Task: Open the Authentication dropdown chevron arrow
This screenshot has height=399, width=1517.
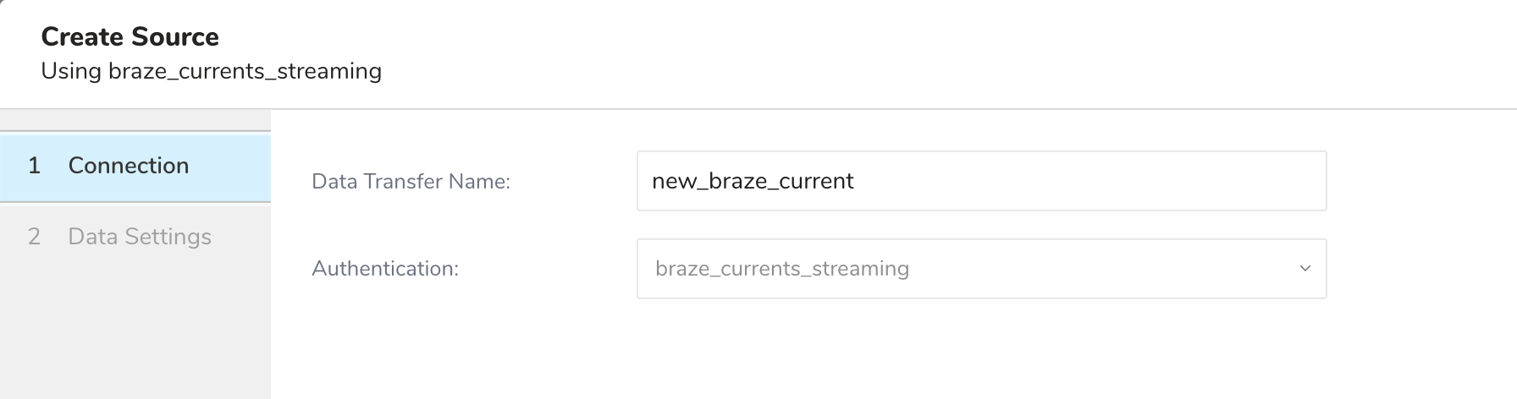Action: (x=1305, y=269)
